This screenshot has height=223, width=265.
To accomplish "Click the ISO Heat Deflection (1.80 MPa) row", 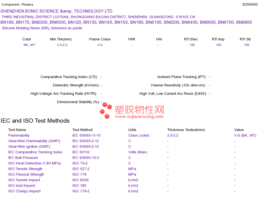I will [x=35, y=163].
